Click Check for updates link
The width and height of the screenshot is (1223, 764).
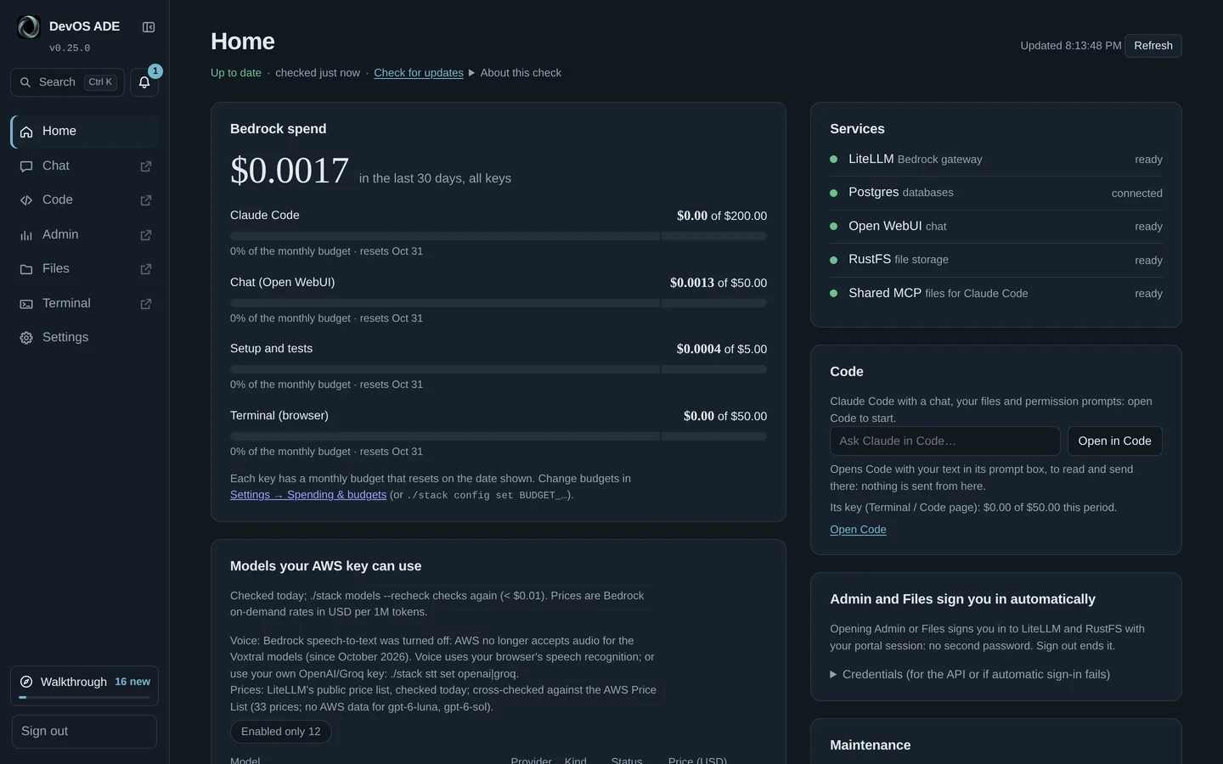(419, 73)
